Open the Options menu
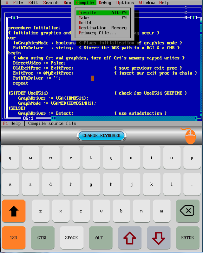203x253 pixels. (x=125, y=3)
